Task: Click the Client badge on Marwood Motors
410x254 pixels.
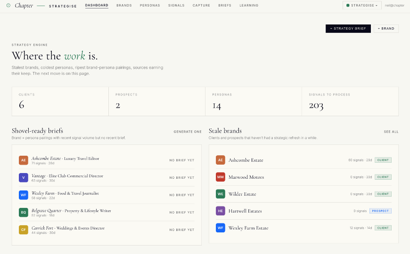Action: click(383, 177)
